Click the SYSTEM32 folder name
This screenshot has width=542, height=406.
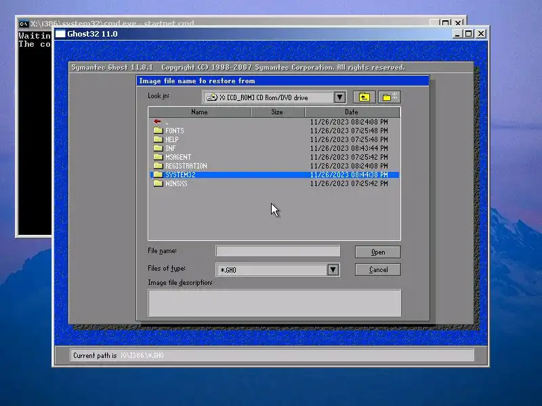point(180,175)
